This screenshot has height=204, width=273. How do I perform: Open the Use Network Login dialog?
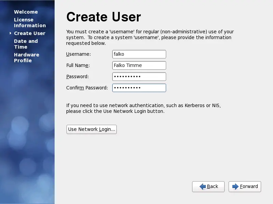pos(91,129)
